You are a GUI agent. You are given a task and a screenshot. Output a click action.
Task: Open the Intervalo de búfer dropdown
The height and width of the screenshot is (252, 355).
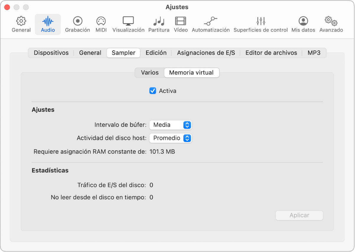[x=171, y=125]
